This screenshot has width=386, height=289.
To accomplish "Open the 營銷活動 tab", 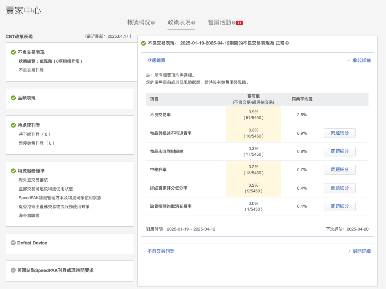I will click(219, 22).
